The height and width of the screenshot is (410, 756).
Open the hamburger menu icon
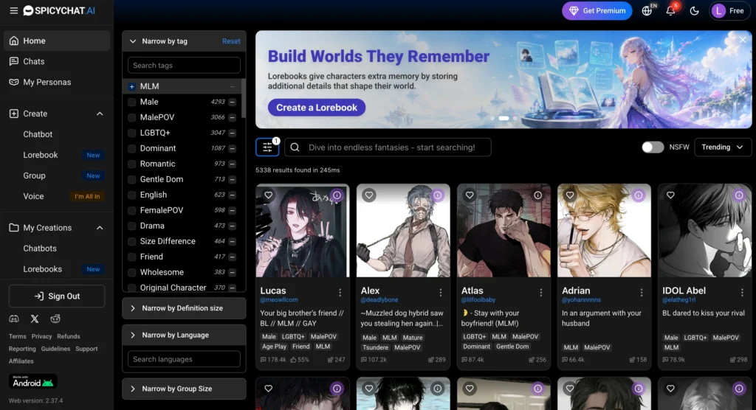tap(13, 10)
